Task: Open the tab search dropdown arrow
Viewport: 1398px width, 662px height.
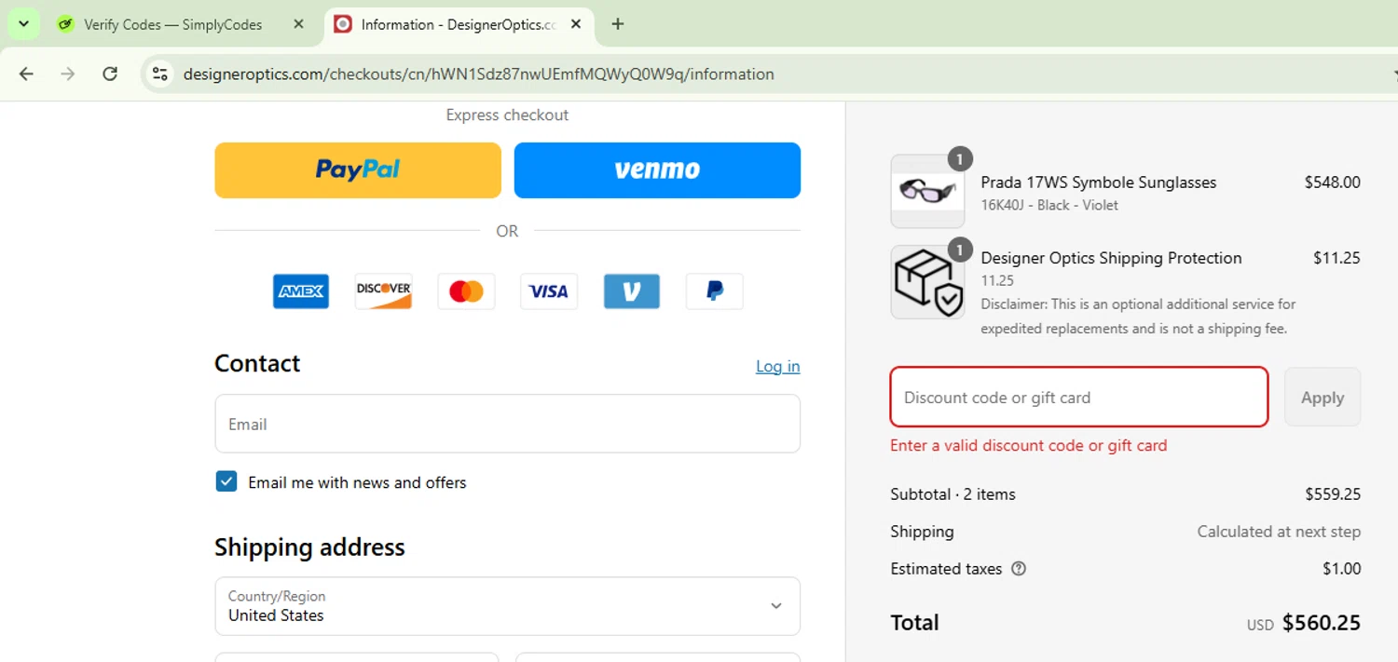Action: point(23,24)
